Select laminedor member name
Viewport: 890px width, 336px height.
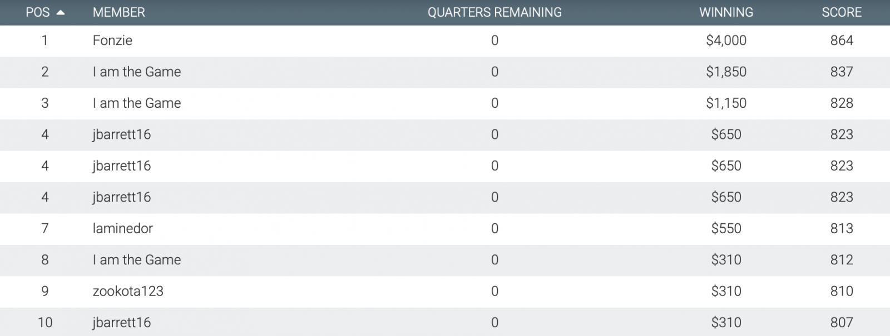click(122, 228)
